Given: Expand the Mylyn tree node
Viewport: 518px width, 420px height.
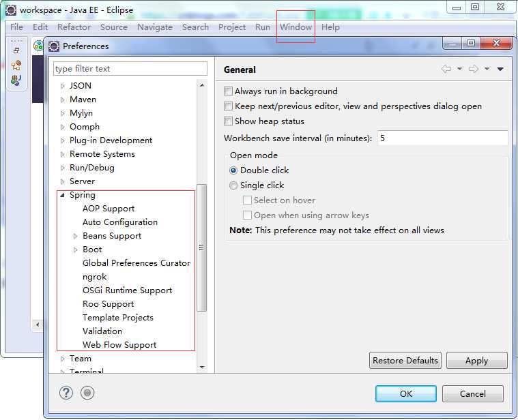Looking at the screenshot, I should pyautogui.click(x=62, y=113).
